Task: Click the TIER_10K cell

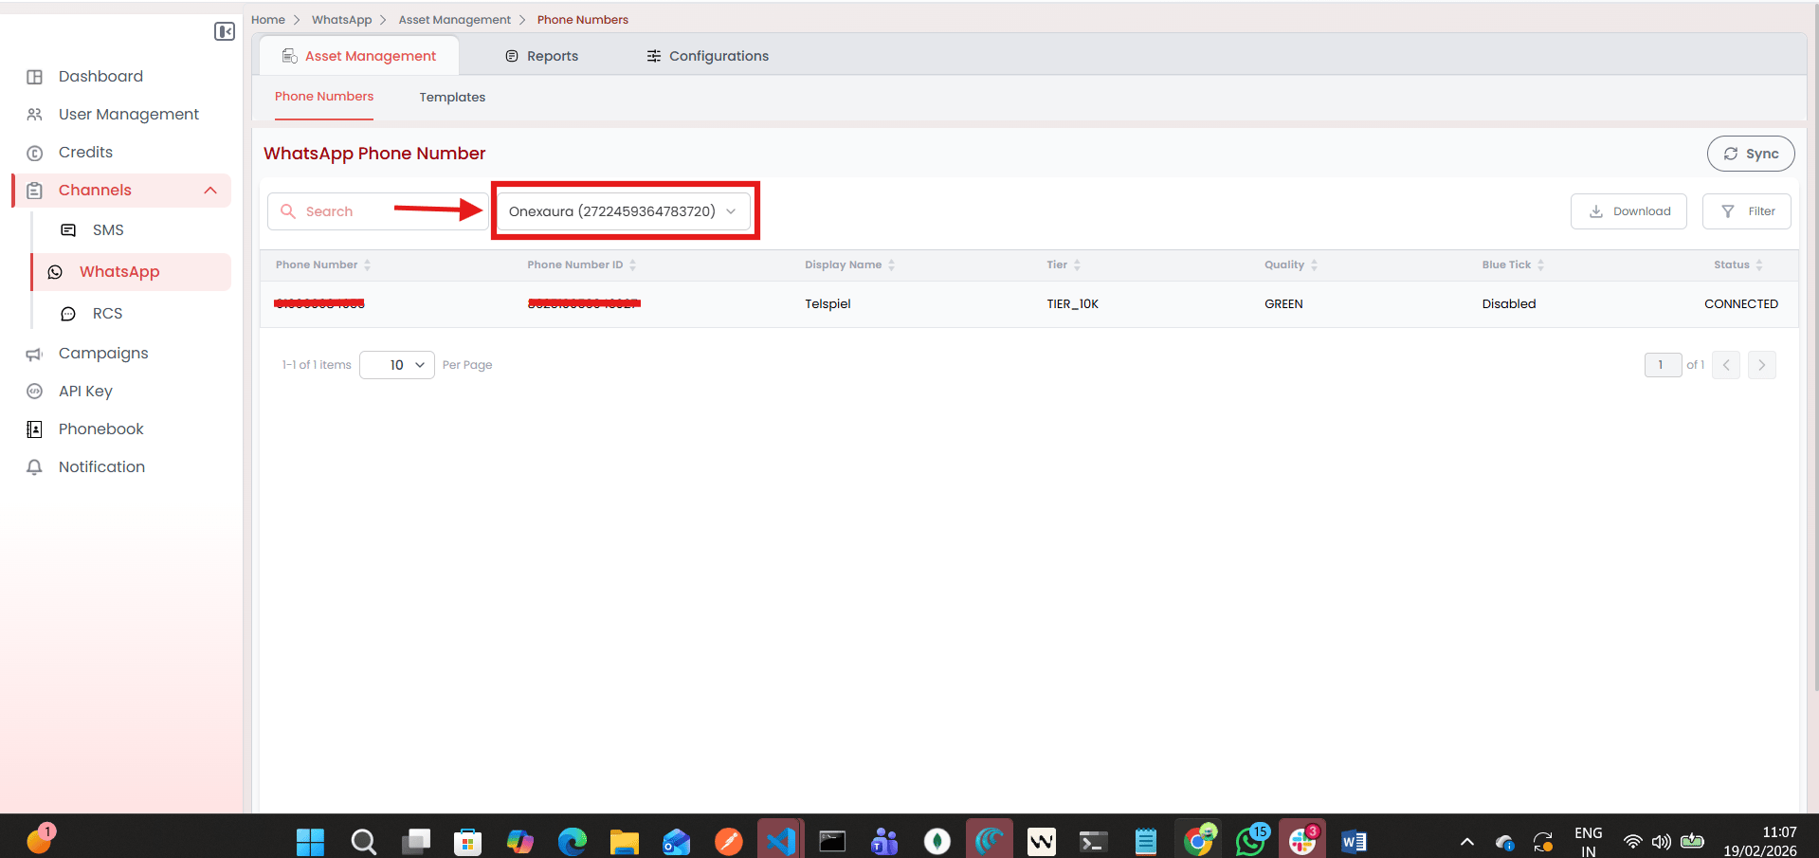Action: point(1073,304)
